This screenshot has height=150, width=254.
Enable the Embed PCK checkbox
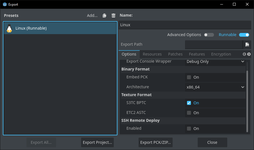(x=189, y=77)
